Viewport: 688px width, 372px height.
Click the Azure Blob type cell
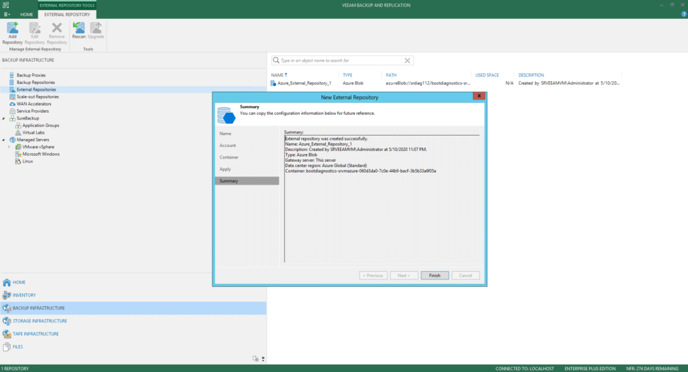[353, 83]
